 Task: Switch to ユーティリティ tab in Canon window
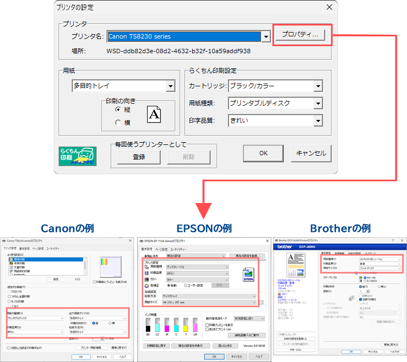53,249
